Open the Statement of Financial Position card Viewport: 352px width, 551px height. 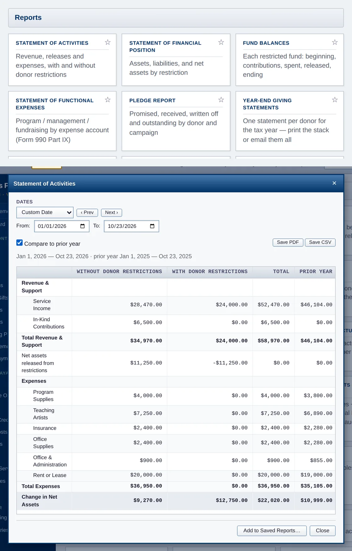(x=176, y=60)
